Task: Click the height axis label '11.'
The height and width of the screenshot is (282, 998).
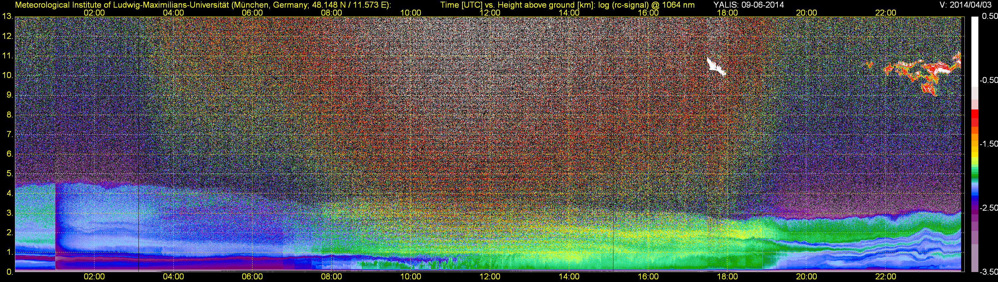Action: coord(7,56)
